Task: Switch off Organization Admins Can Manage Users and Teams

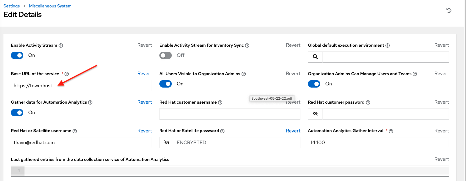Action: [314, 84]
